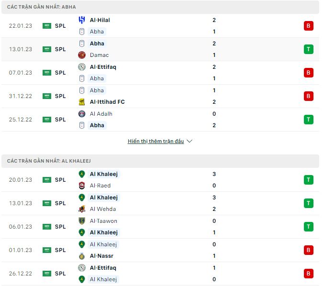This screenshot has width=324, height=286.
Task: Click the Saudi flag icon on 25.12.22
Action: click(46, 120)
